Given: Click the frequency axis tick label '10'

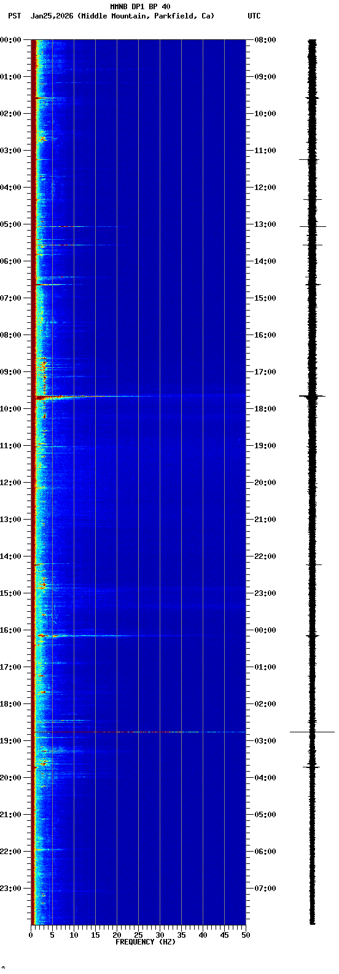Looking at the screenshot, I should coord(74,935).
